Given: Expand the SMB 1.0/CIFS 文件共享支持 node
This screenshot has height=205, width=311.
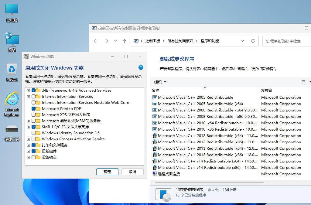Looking at the screenshot, I should pos(28,127).
